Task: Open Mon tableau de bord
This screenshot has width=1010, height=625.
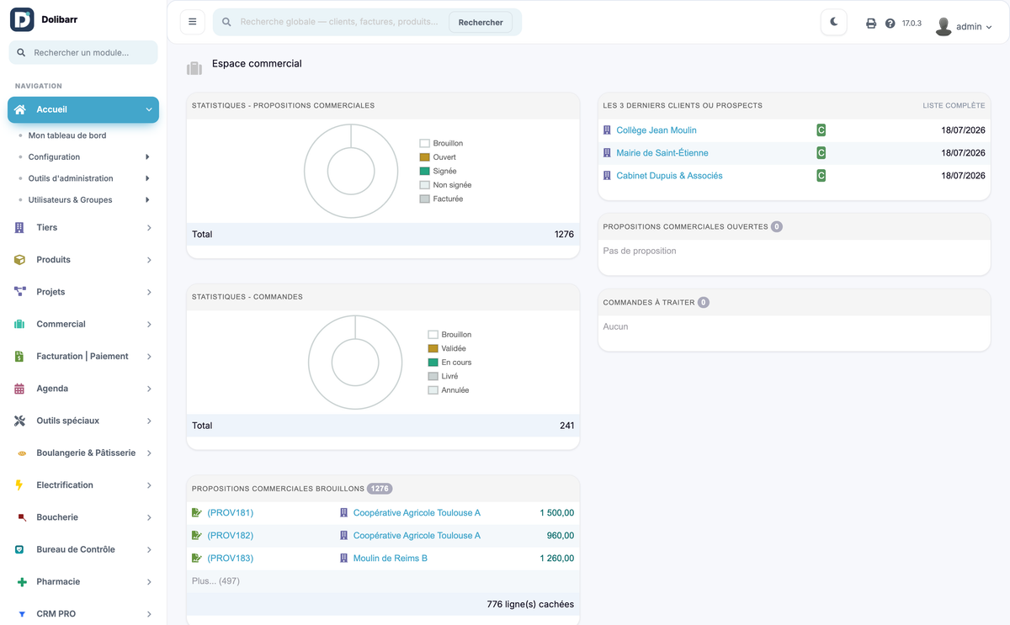Action: point(67,135)
